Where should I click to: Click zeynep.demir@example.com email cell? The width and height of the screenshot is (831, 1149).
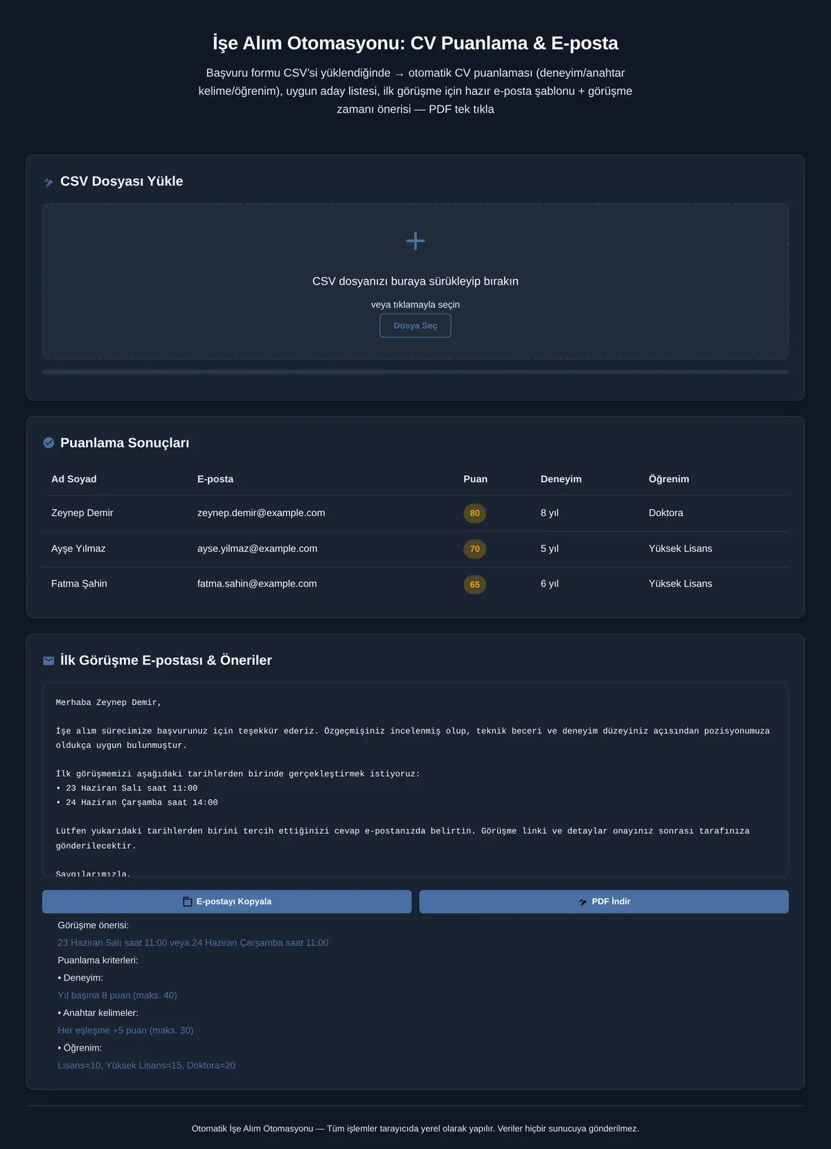pos(261,513)
